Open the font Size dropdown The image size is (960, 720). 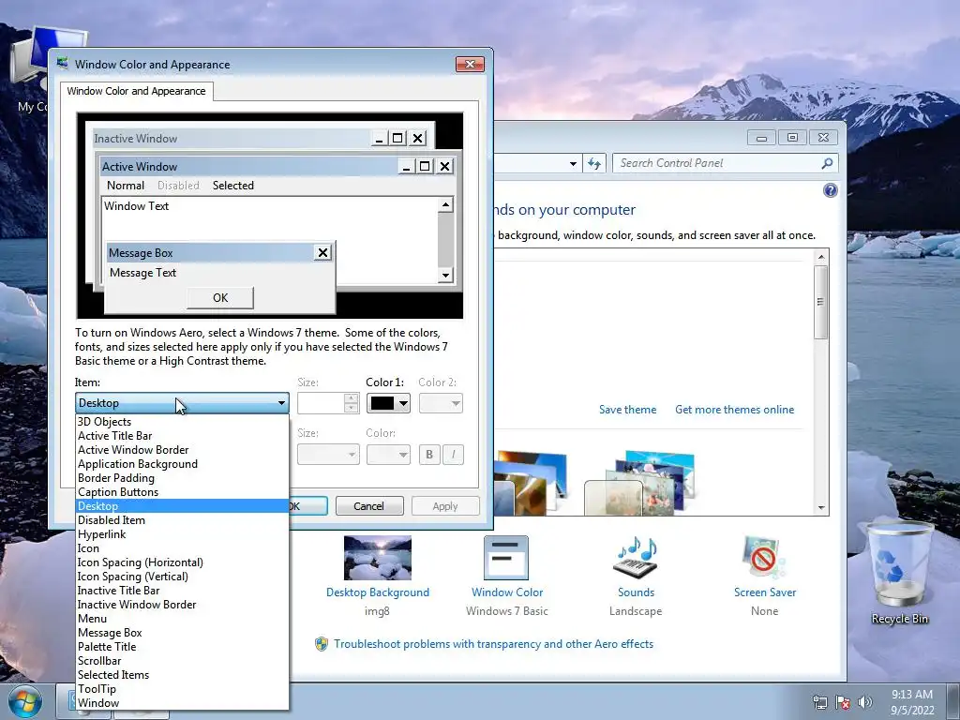coord(328,455)
